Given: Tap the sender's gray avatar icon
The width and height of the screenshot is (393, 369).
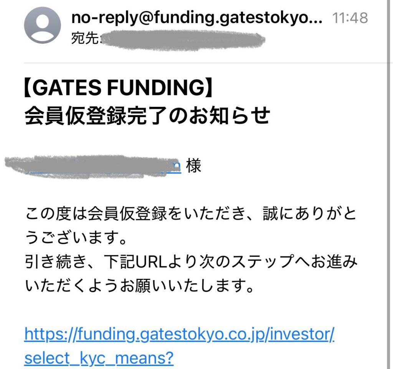Looking at the screenshot, I should [42, 25].
